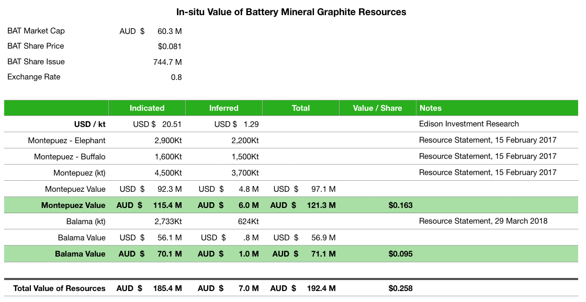Select the Notes column header

pyautogui.click(x=497, y=108)
